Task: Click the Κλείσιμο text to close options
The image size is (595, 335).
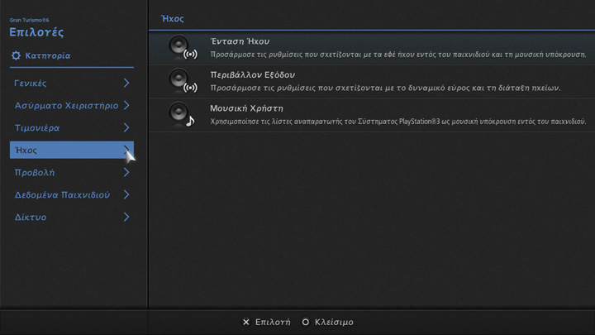Action: point(334,322)
